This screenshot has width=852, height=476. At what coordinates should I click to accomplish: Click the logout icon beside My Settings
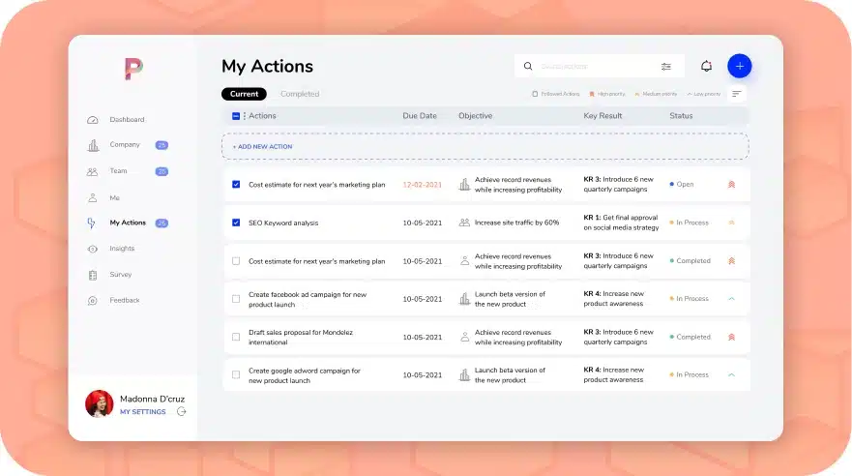pyautogui.click(x=182, y=412)
